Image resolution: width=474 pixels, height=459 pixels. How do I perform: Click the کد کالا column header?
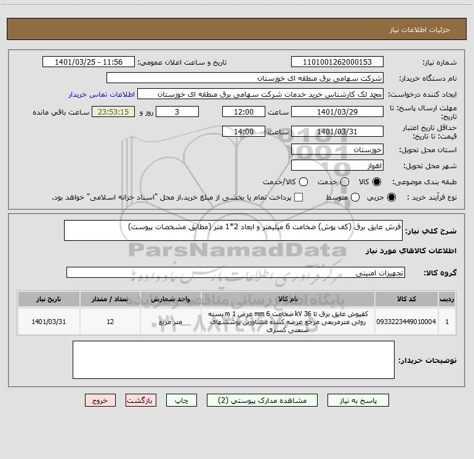click(x=406, y=299)
